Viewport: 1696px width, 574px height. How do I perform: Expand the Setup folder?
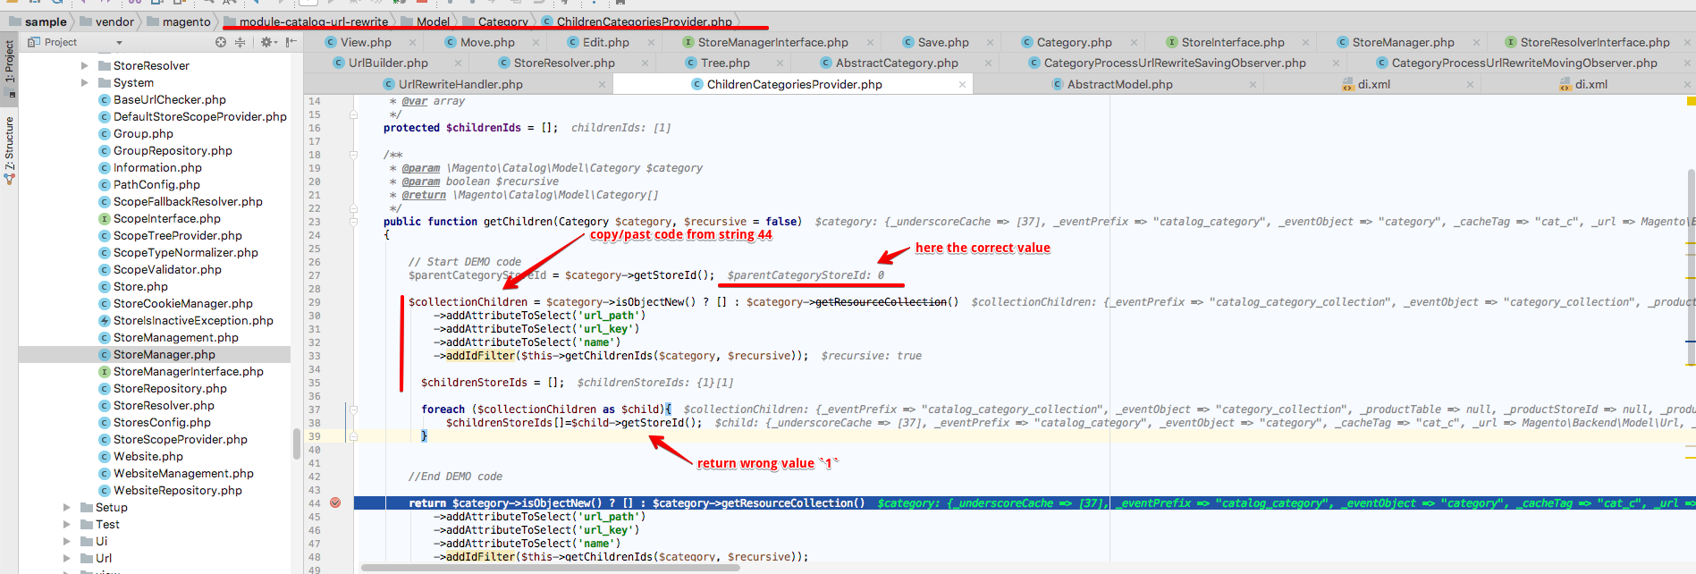(67, 507)
